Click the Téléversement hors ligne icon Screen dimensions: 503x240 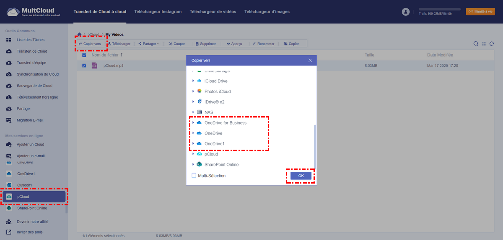(9, 97)
